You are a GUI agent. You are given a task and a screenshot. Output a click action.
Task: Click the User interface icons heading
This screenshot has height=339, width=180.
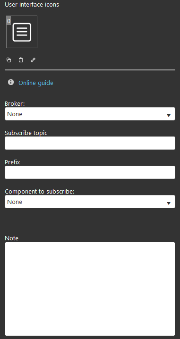[x=32, y=5]
